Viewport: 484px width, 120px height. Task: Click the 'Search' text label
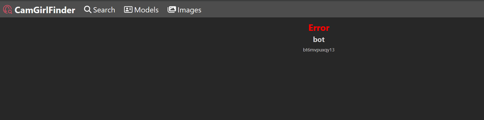click(x=104, y=10)
